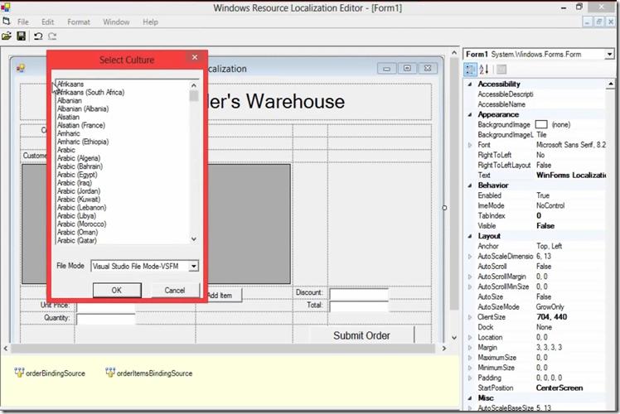Click the Discount input field
620x414 pixels.
(359, 293)
